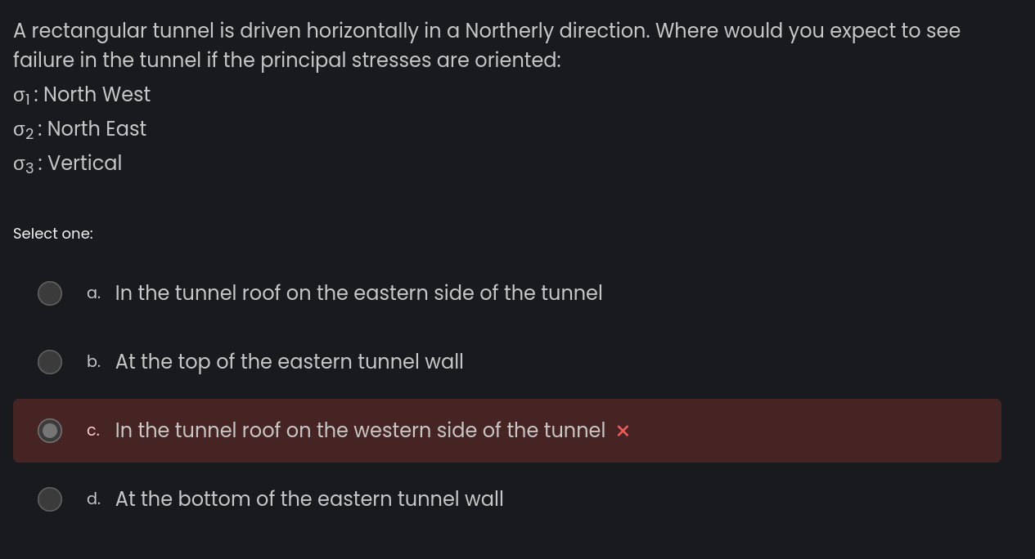Click the question text about the rectangular tunnel
Viewport: 1035px width, 559px height.
(x=487, y=45)
